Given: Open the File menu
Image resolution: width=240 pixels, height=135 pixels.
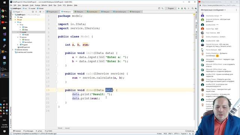Looking at the screenshot, I should [11, 5].
